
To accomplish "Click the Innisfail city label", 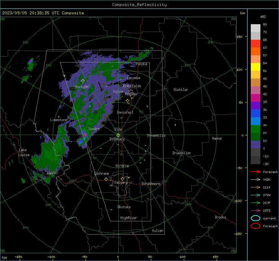I will pyautogui.click(x=125, y=112).
